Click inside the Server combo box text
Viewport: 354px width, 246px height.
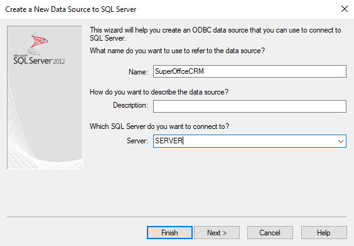[x=245, y=141]
